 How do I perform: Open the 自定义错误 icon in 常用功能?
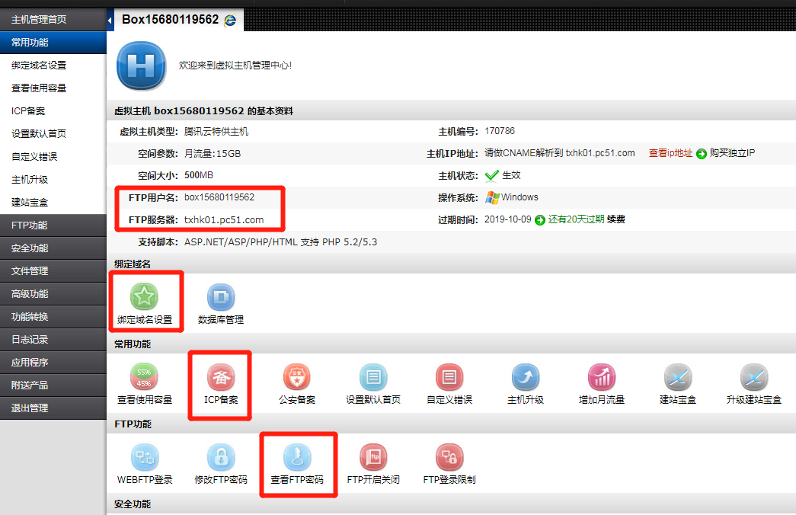449,377
